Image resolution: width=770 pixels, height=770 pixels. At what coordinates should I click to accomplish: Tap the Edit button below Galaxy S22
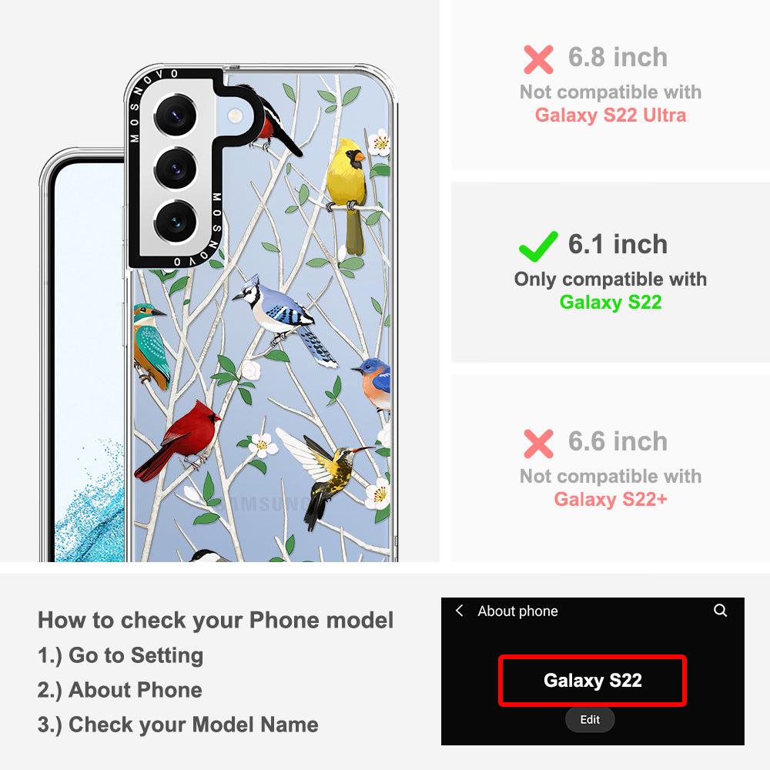tap(590, 719)
